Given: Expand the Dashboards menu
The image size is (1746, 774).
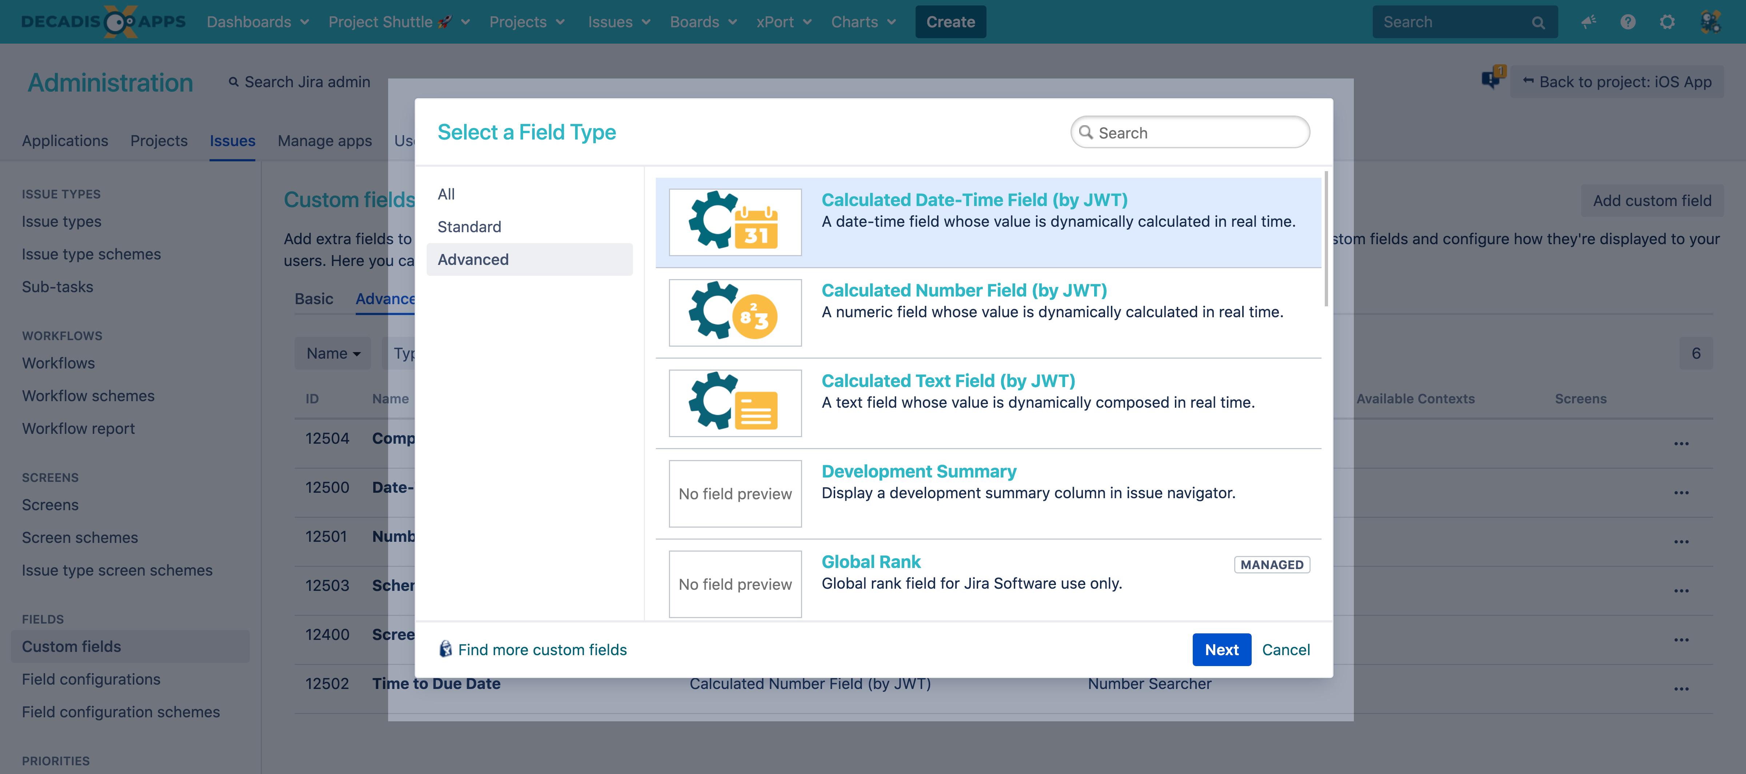Looking at the screenshot, I should click(x=258, y=22).
